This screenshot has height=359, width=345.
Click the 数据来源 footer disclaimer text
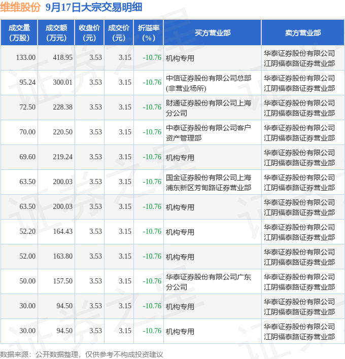coord(82,354)
